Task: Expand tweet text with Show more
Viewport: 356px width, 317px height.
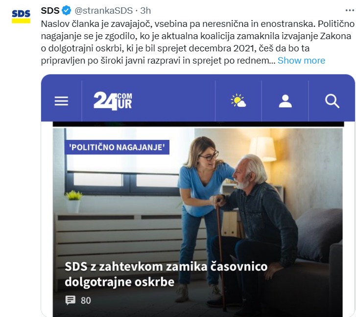Action: [301, 61]
